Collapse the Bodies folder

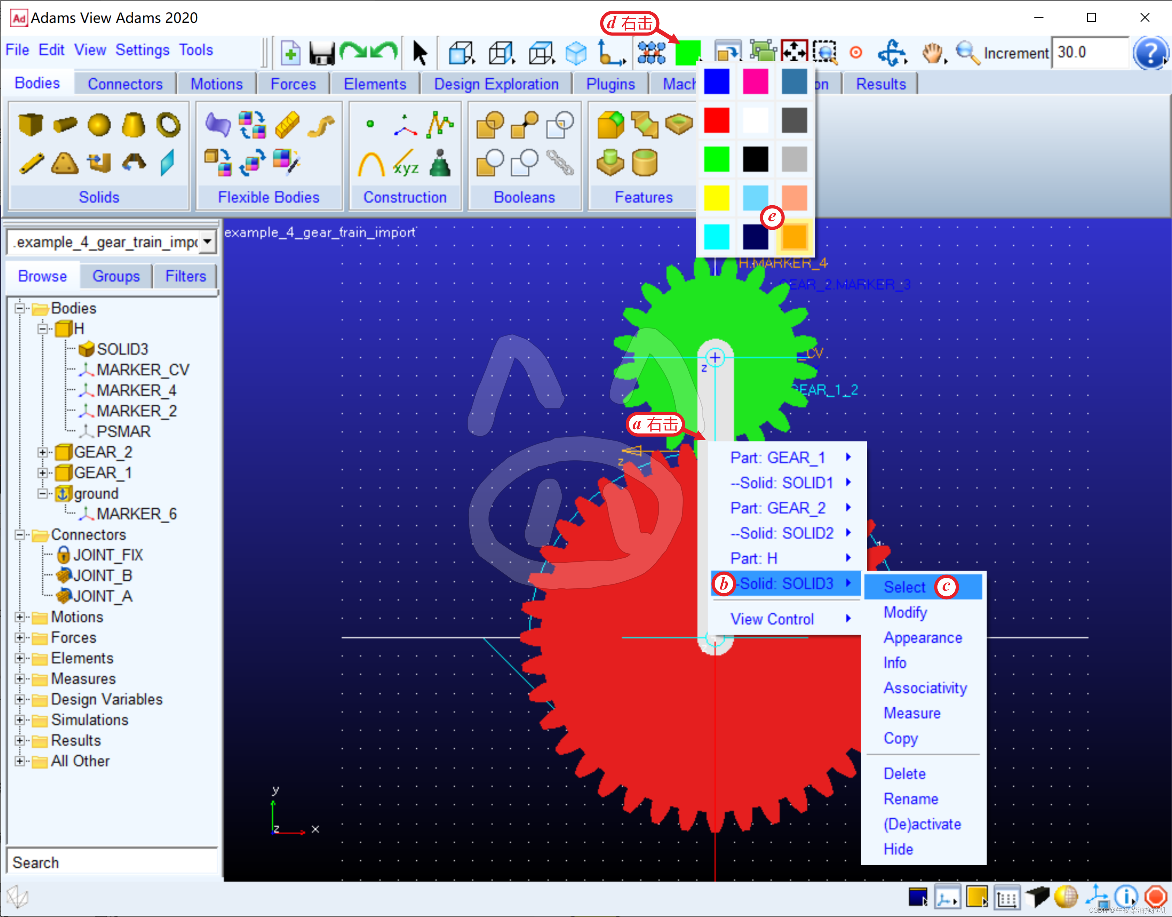coord(19,308)
